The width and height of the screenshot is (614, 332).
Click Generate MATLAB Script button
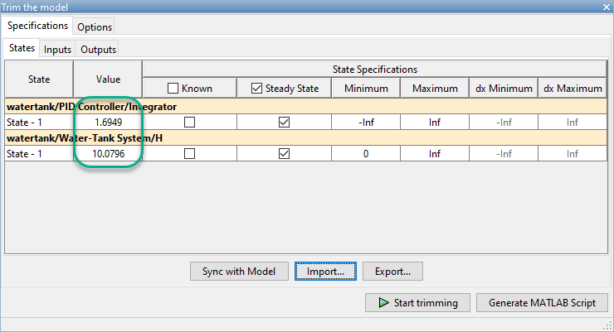click(542, 302)
